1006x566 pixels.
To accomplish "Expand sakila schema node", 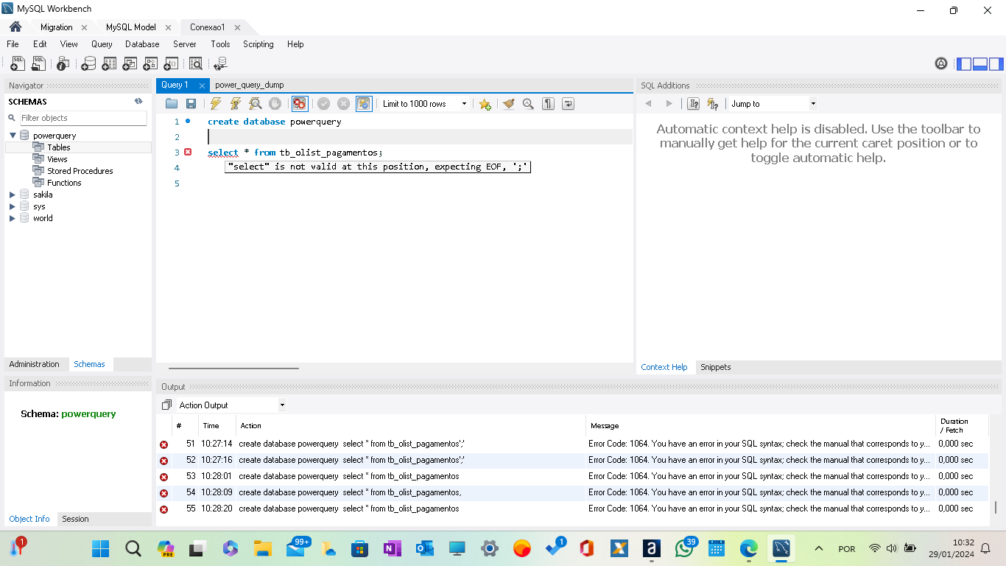I will point(13,195).
